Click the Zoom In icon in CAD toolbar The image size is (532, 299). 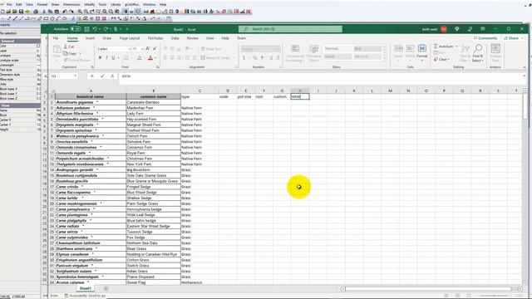tap(80, 12)
